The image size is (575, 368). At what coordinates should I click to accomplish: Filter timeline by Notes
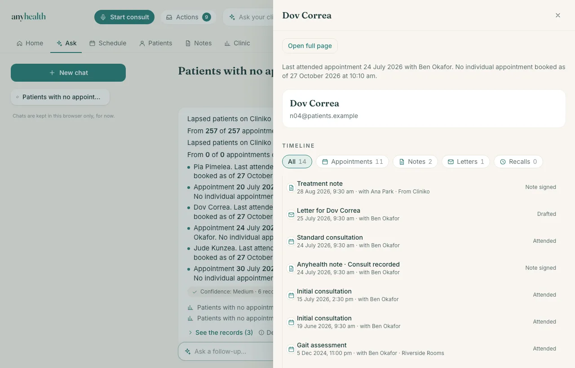pyautogui.click(x=416, y=162)
